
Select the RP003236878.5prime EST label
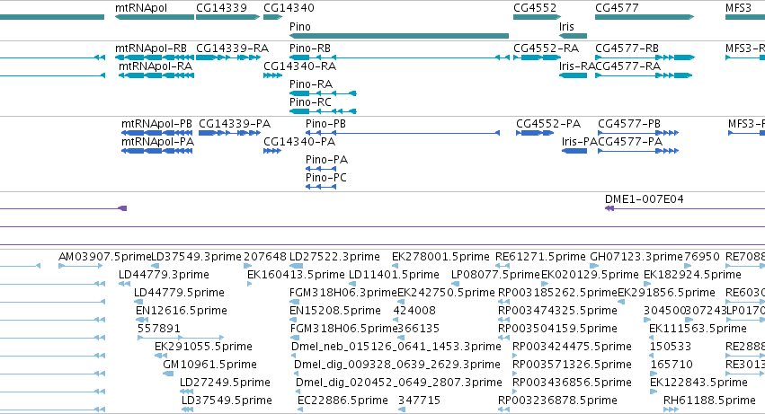point(557,401)
